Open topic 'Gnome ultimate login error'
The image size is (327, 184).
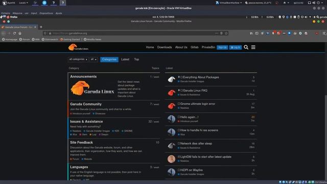(x=198, y=104)
